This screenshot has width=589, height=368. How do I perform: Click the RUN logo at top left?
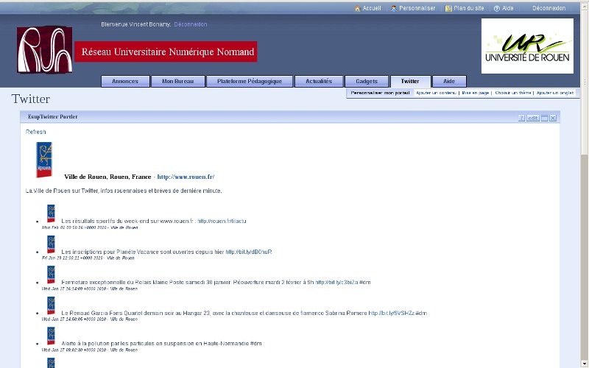pyautogui.click(x=45, y=49)
